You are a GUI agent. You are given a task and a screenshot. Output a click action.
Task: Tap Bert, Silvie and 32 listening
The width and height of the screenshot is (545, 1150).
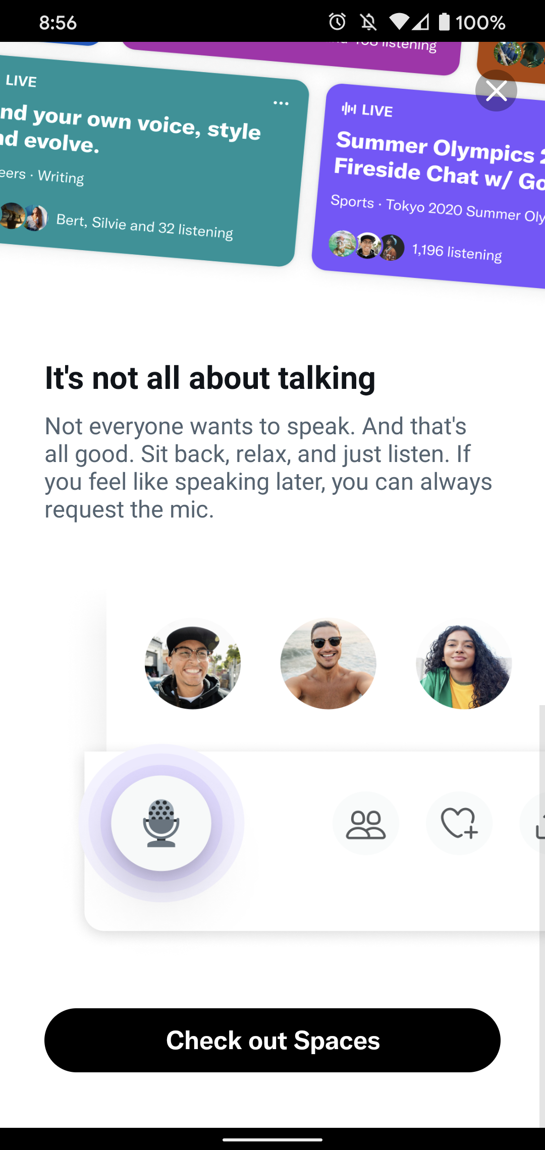(144, 226)
